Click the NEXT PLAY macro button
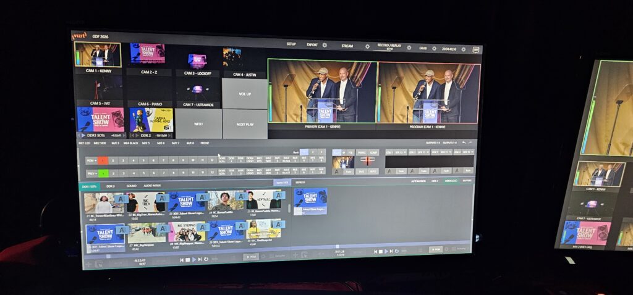Screen dimensions: 633x295 (245, 125)
